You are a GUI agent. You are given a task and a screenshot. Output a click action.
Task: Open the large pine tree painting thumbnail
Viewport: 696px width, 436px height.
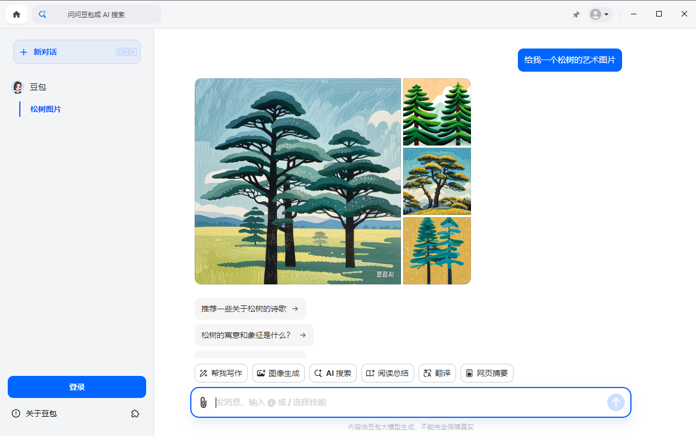point(298,181)
